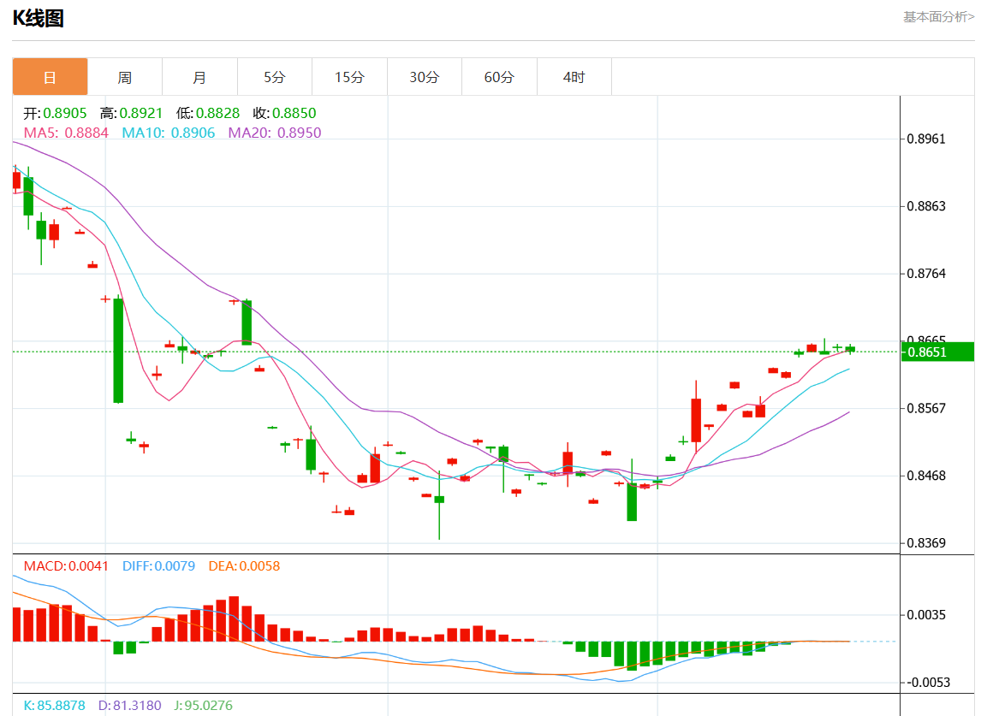Image resolution: width=999 pixels, height=716 pixels.
Task: Click the 0.8961 price axis label
Action: [x=926, y=139]
